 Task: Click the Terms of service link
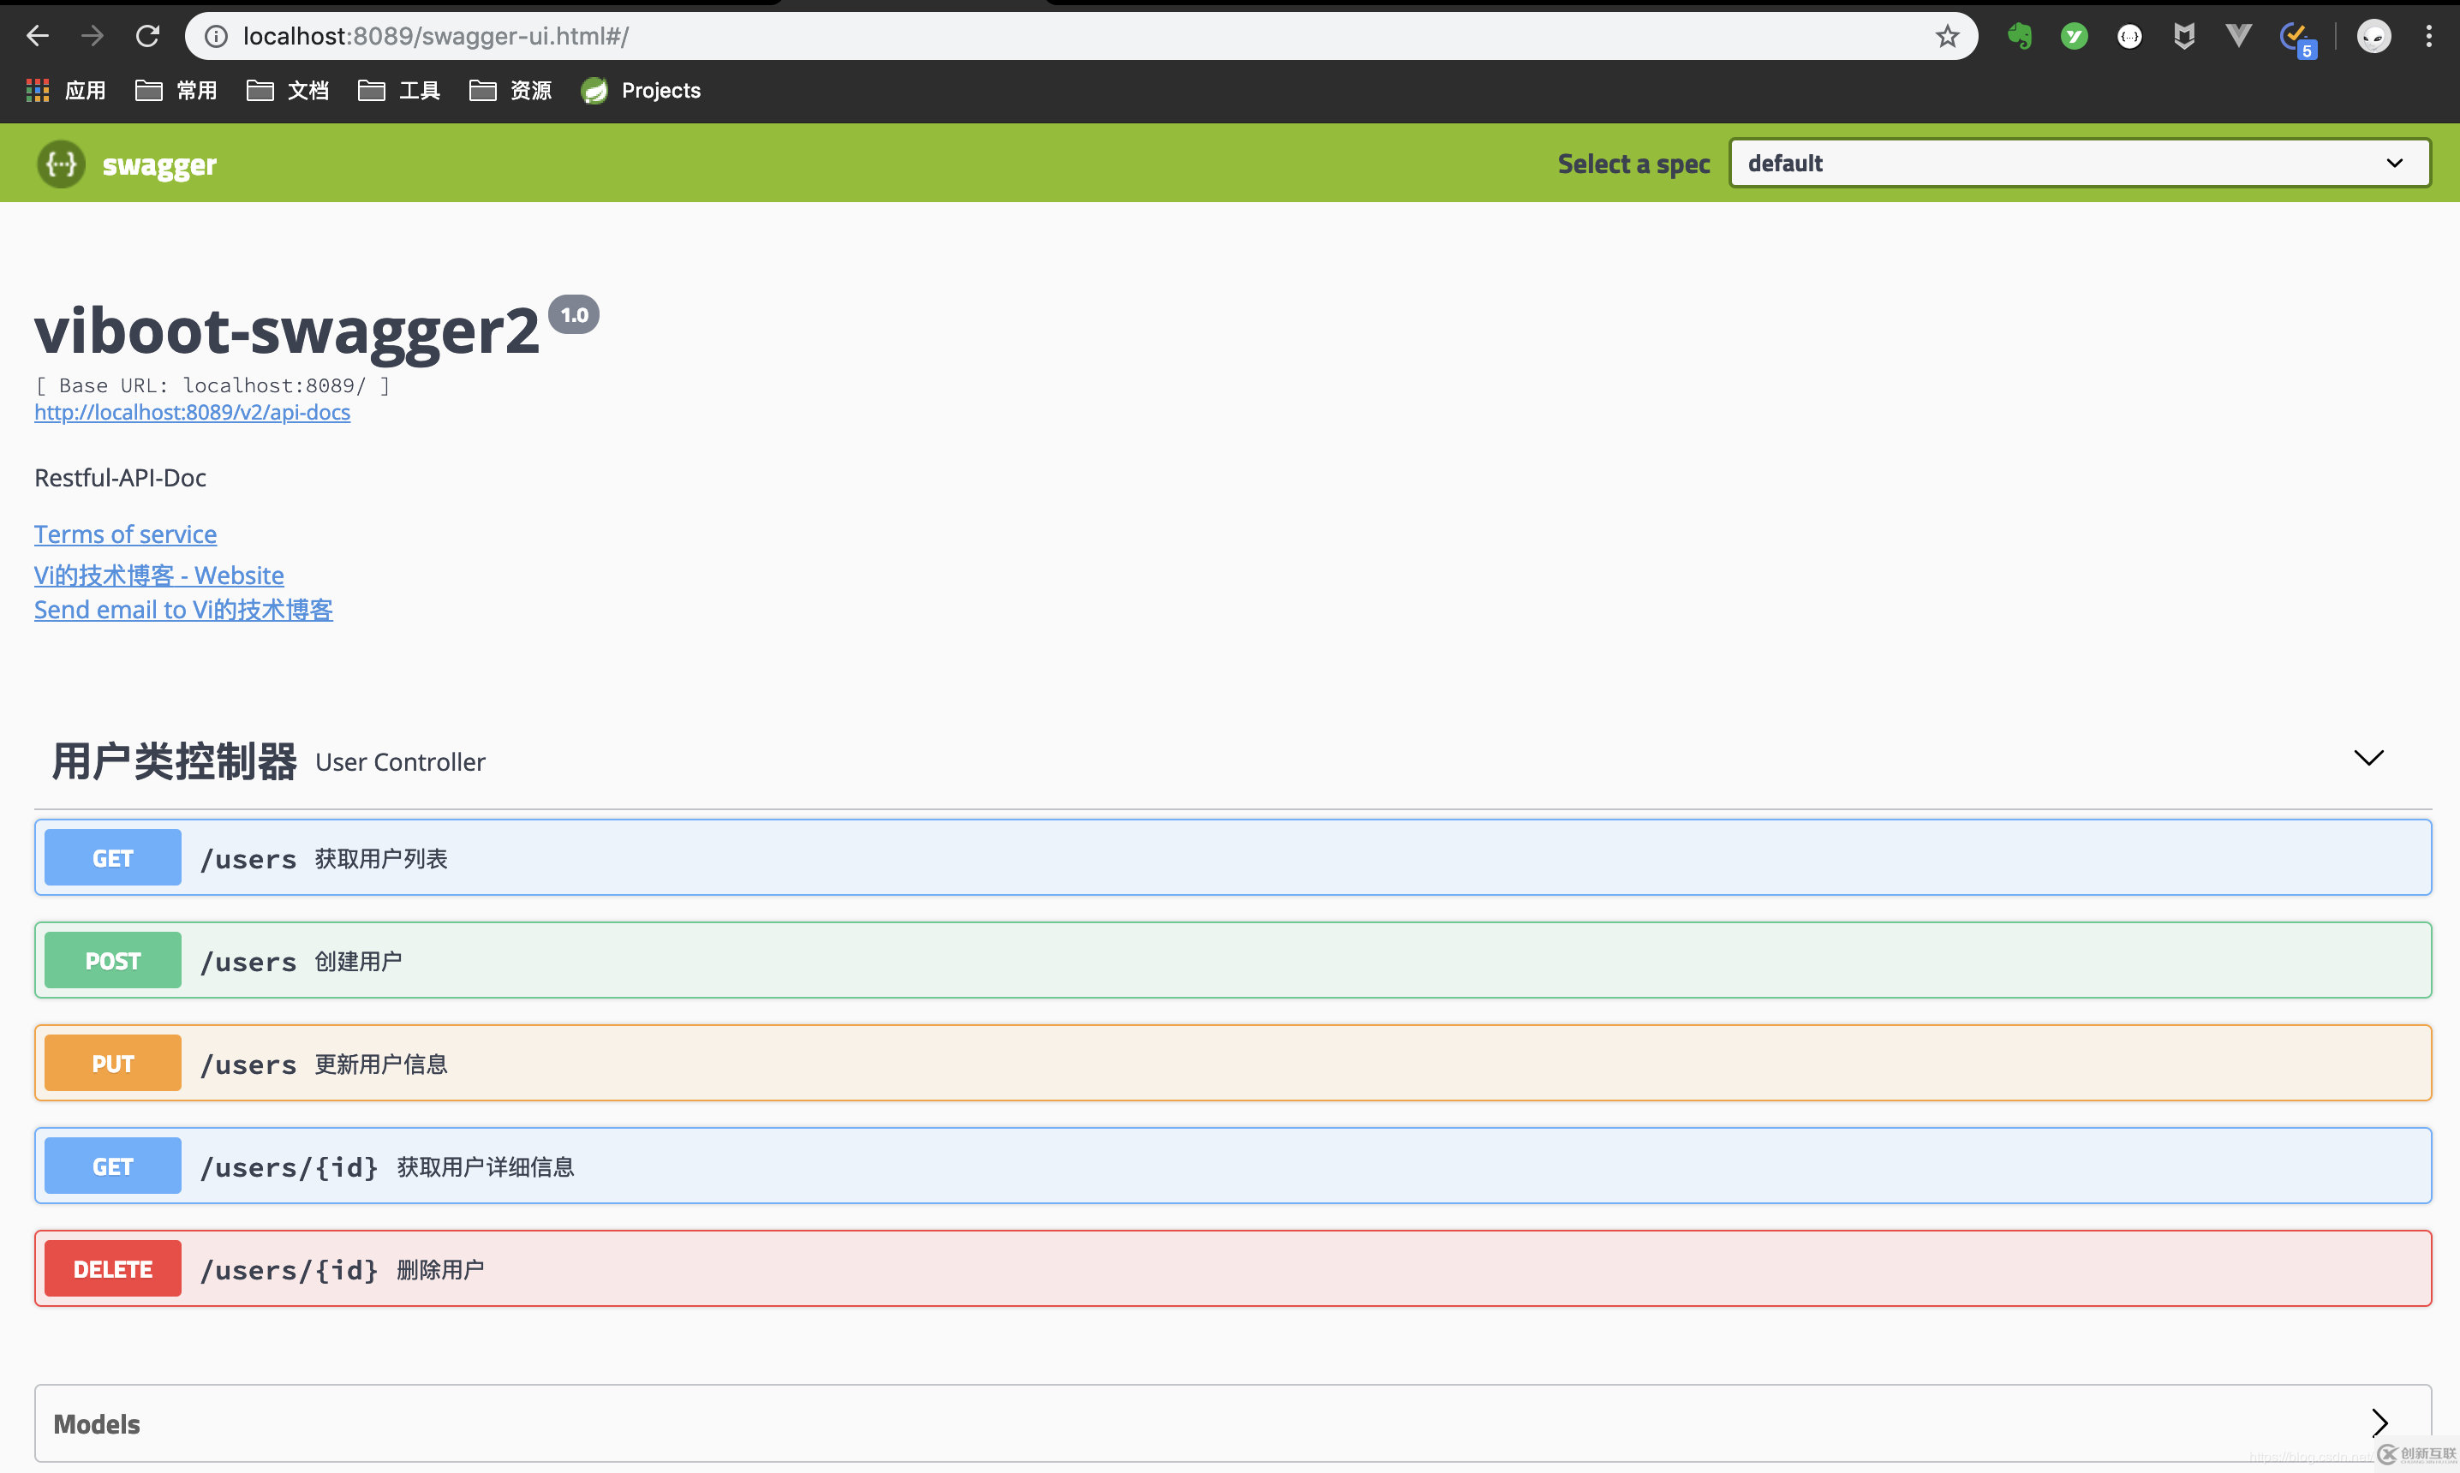click(125, 534)
